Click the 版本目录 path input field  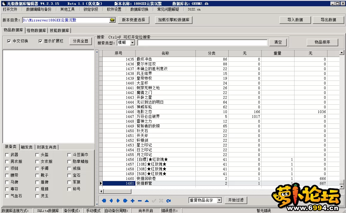(x=66, y=20)
